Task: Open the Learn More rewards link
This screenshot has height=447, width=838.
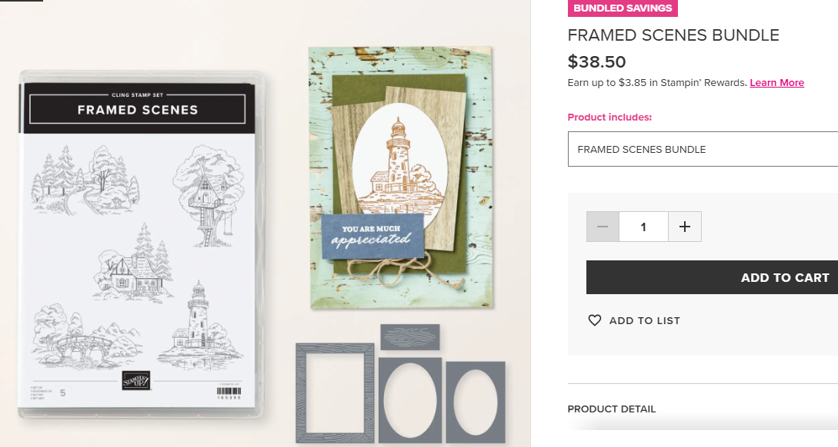Action: (x=776, y=83)
